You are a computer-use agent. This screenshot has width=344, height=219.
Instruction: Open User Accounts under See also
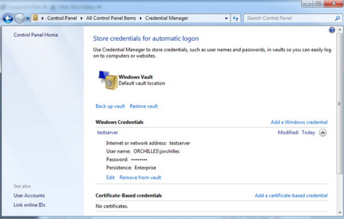tap(29, 195)
